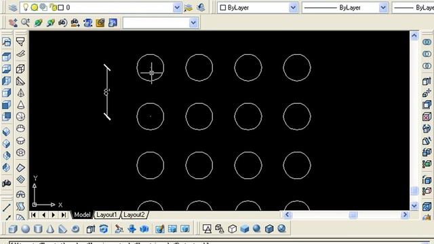This screenshot has width=434, height=244.
Task: Select the NW Isometric view icon
Action: pyautogui.click(x=6, y=167)
